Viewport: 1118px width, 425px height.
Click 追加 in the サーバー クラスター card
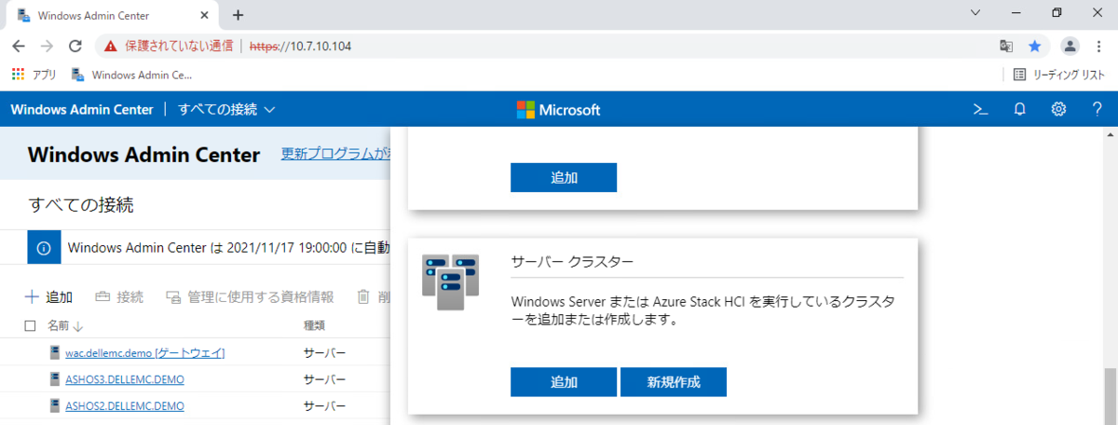[564, 382]
